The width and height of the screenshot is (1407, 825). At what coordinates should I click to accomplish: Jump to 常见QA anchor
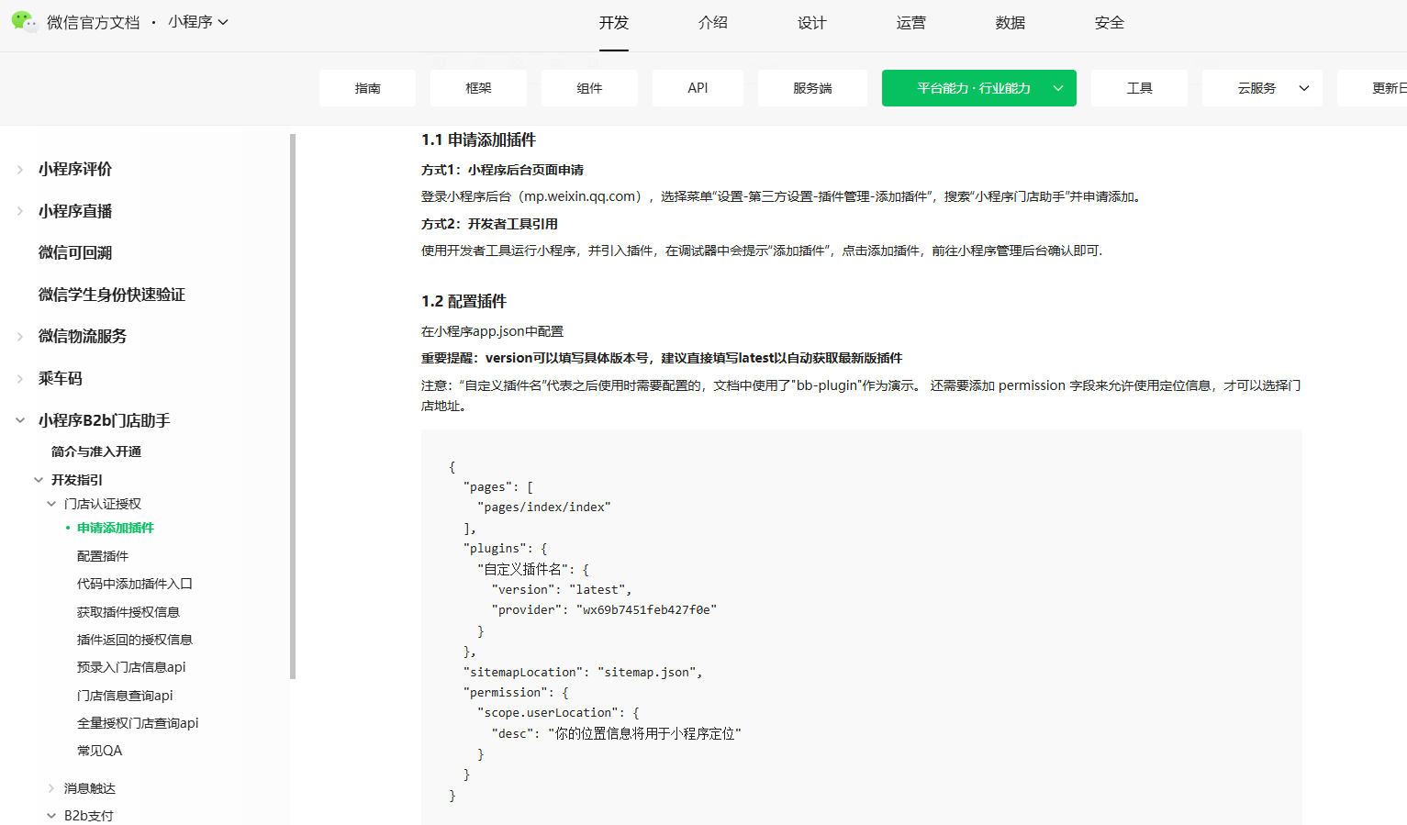pyautogui.click(x=99, y=751)
